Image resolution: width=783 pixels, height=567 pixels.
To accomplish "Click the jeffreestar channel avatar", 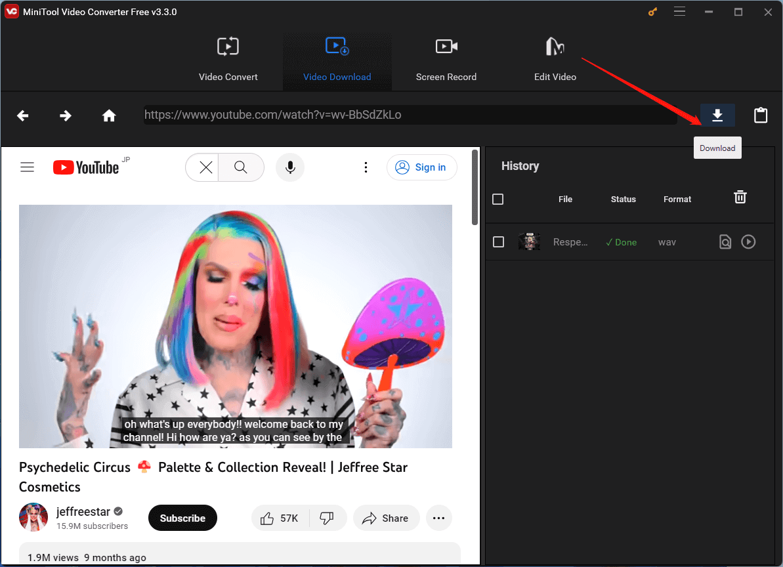I will pos(33,517).
